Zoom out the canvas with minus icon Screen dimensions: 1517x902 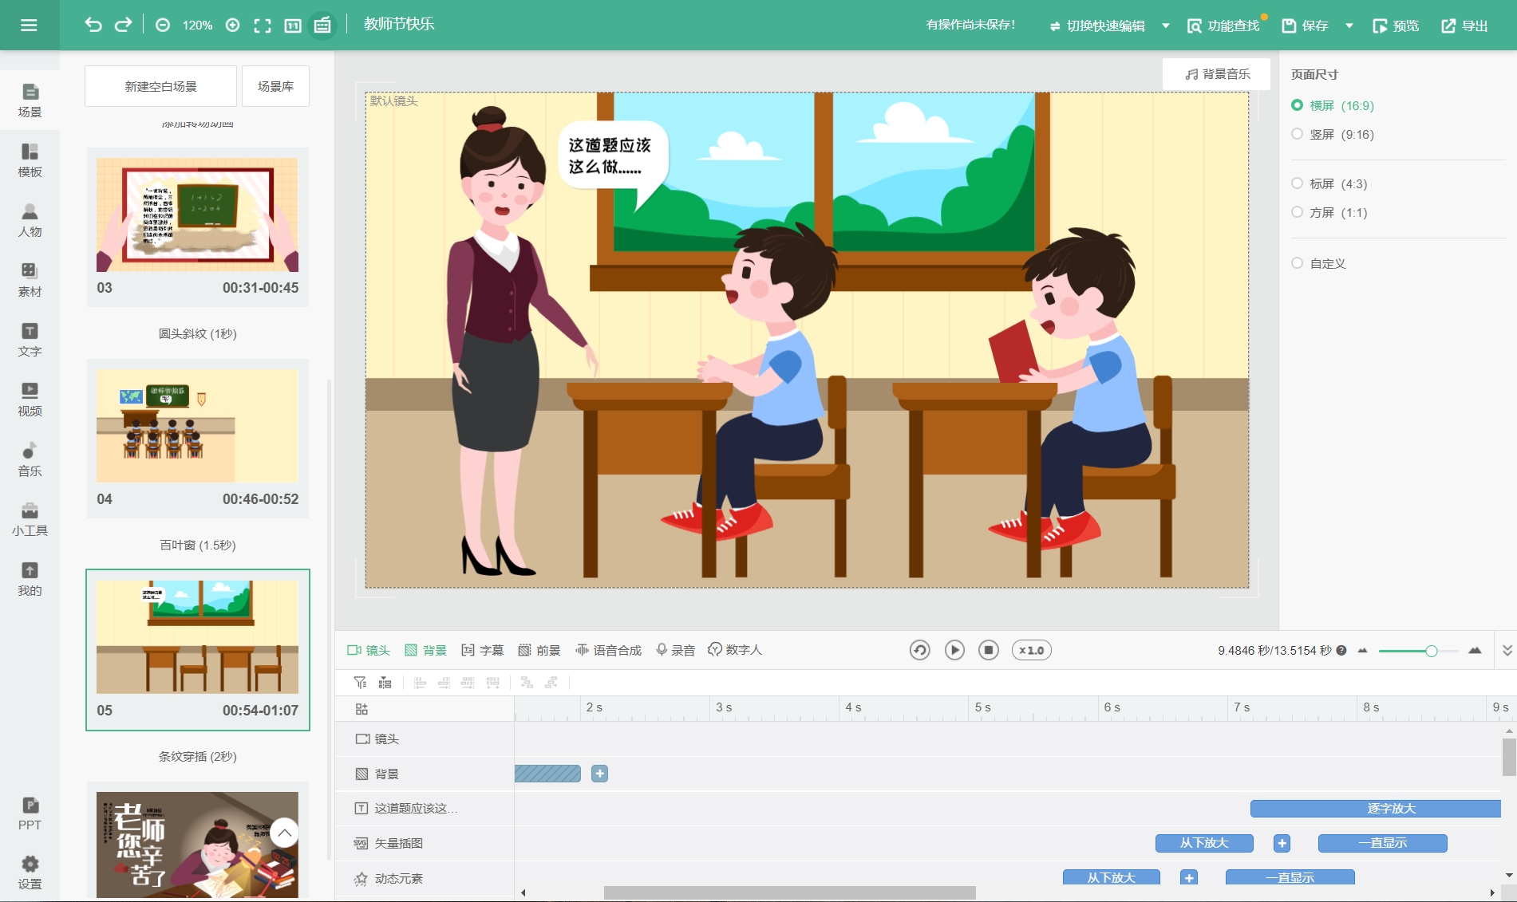(163, 26)
